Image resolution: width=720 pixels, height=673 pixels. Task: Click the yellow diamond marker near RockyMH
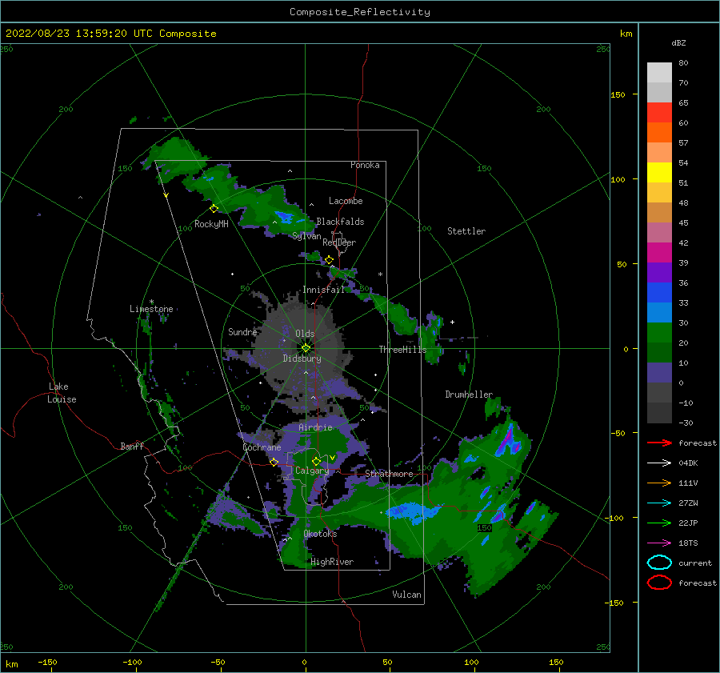214,209
